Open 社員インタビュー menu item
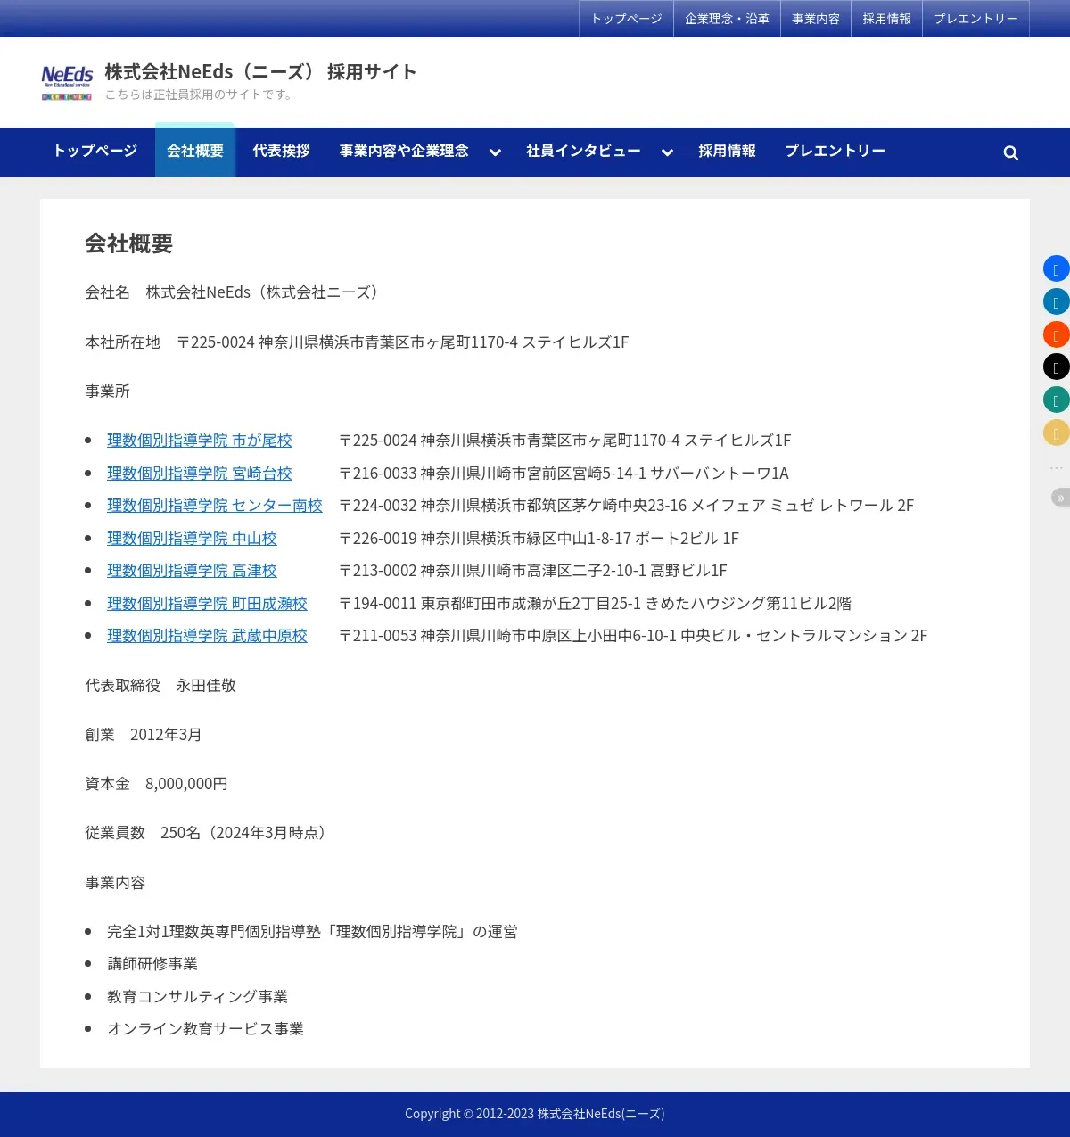Viewport: 1070px width, 1137px height. (x=583, y=152)
